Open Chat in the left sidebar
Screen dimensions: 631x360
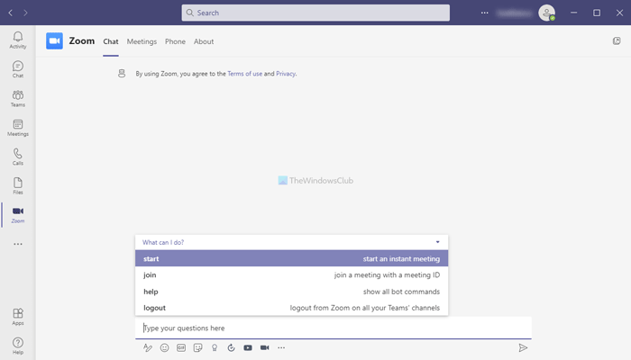[18, 69]
